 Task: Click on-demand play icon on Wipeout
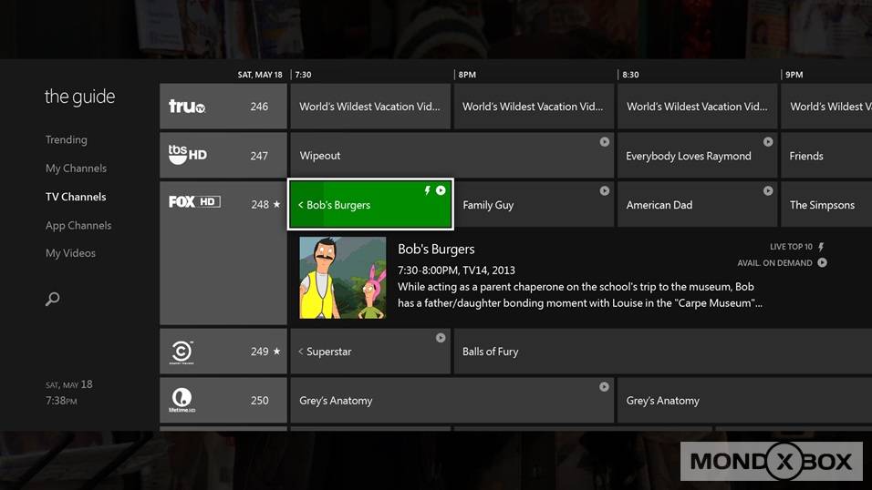tap(604, 142)
